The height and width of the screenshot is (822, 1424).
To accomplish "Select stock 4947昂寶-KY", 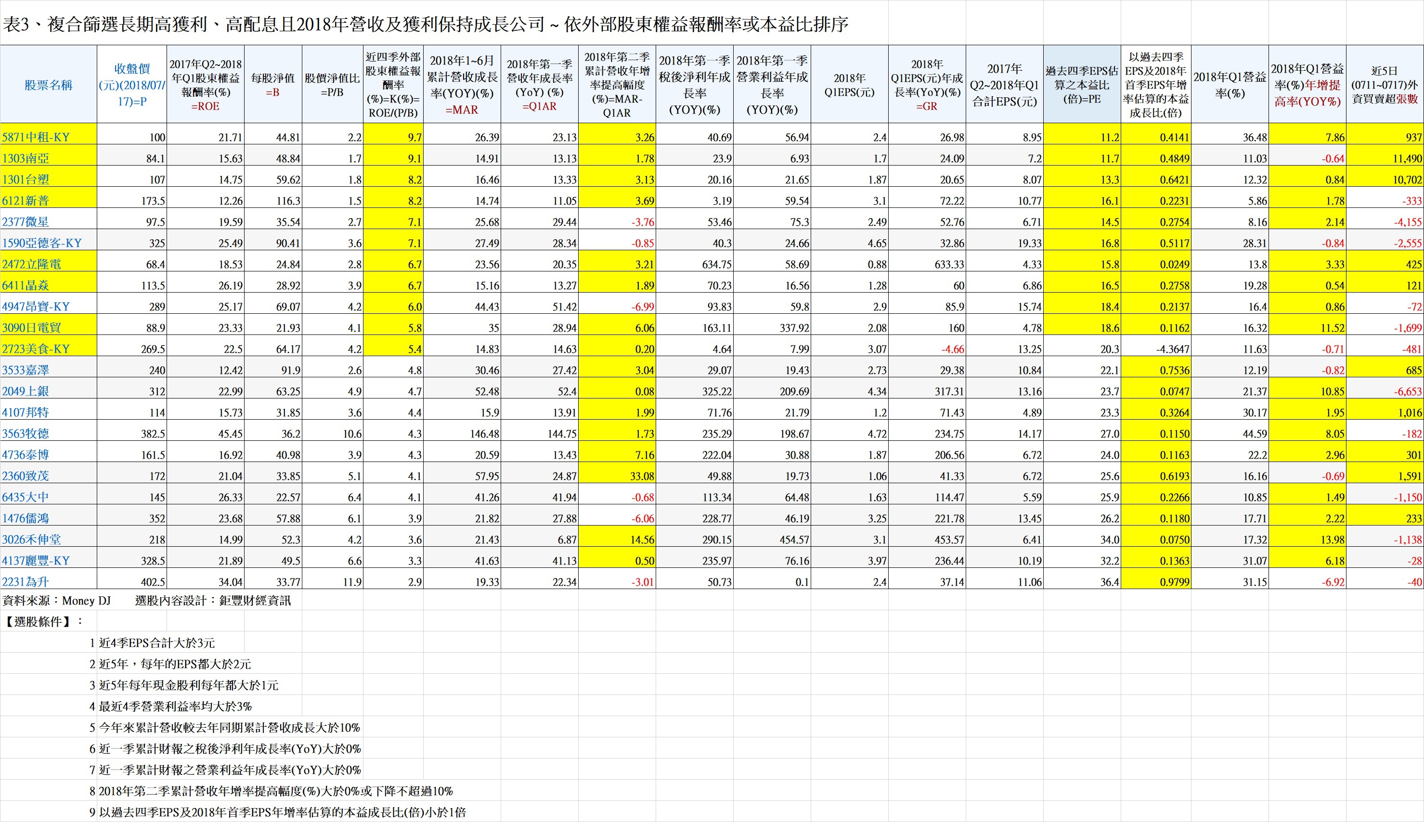I will pyautogui.click(x=36, y=307).
